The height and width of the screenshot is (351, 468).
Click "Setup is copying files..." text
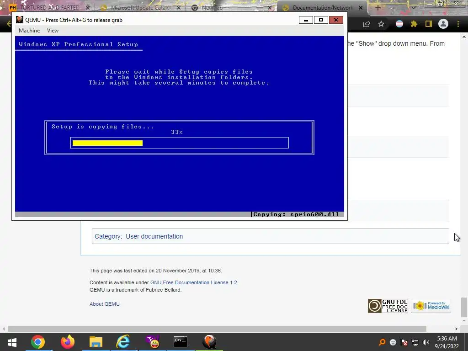tap(103, 127)
